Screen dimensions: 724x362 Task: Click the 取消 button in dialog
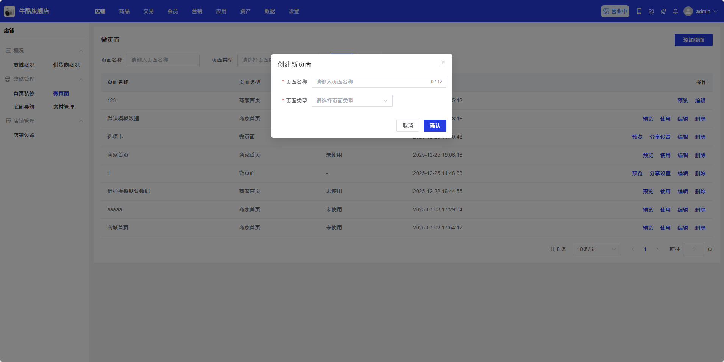tap(407, 126)
